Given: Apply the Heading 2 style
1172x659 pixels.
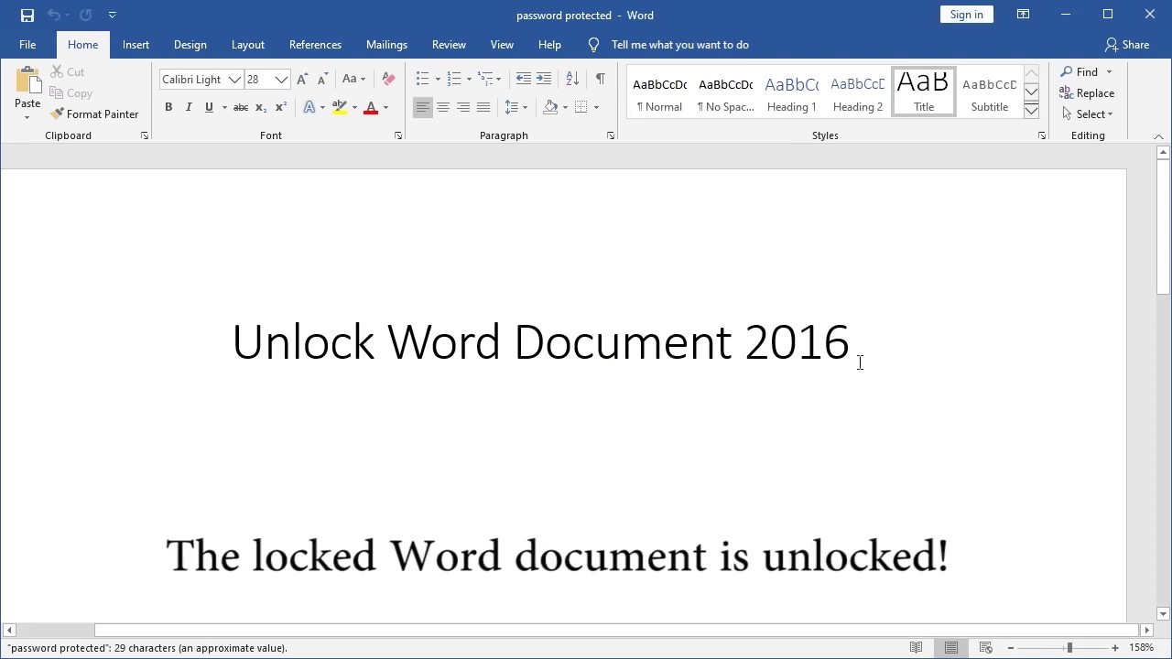Looking at the screenshot, I should point(857,92).
